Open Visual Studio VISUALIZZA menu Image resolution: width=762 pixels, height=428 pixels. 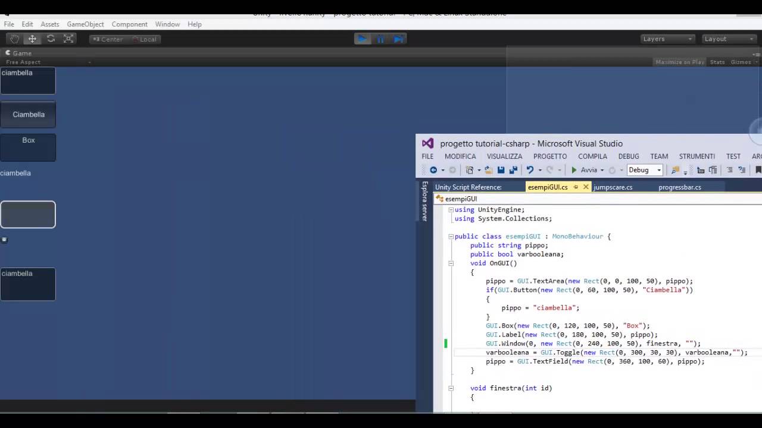[x=504, y=156]
